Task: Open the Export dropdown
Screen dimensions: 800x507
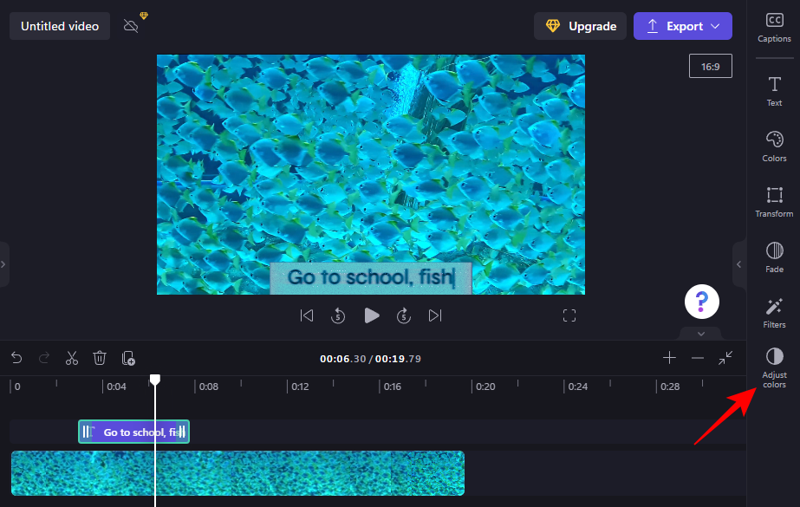Action: 683,26
